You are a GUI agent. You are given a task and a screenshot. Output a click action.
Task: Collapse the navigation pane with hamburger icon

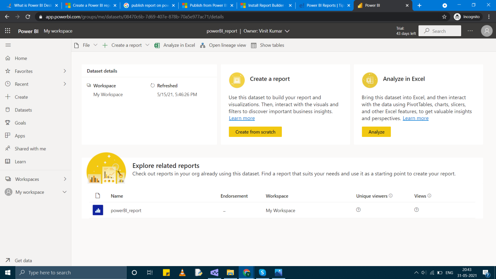click(x=8, y=45)
